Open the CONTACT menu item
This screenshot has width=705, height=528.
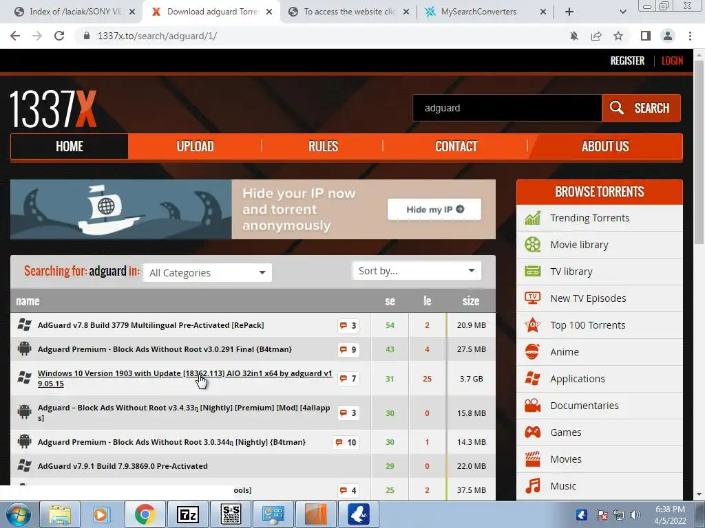pyautogui.click(x=456, y=146)
